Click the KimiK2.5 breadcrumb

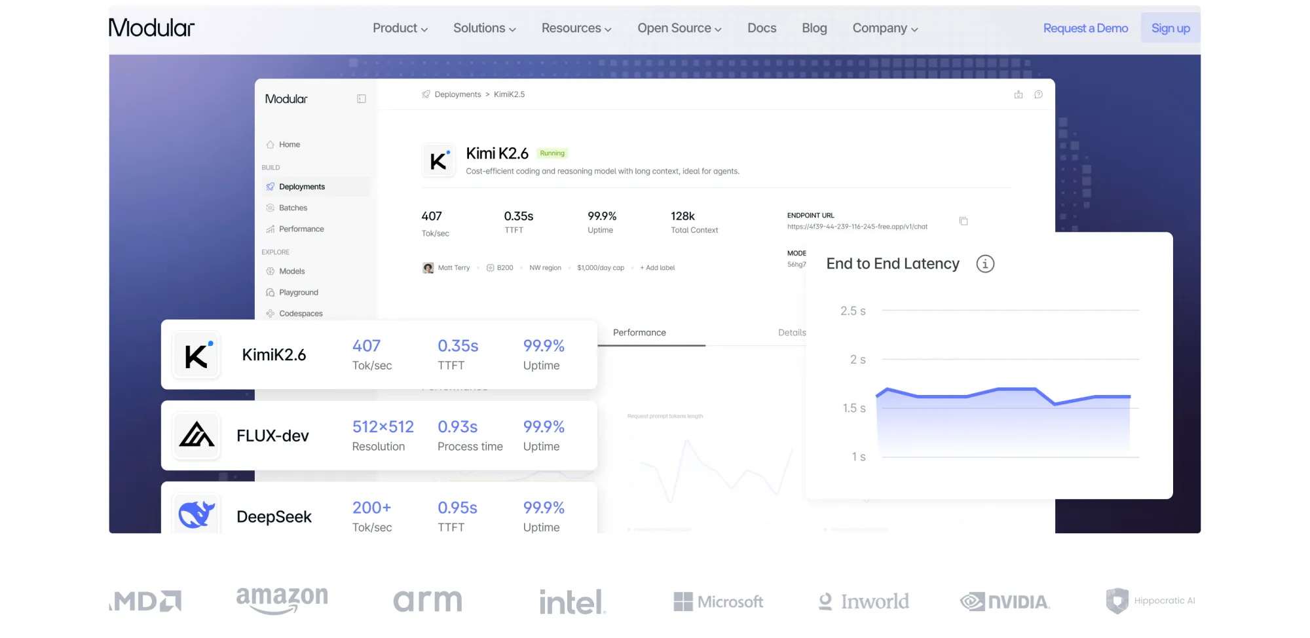coord(509,94)
